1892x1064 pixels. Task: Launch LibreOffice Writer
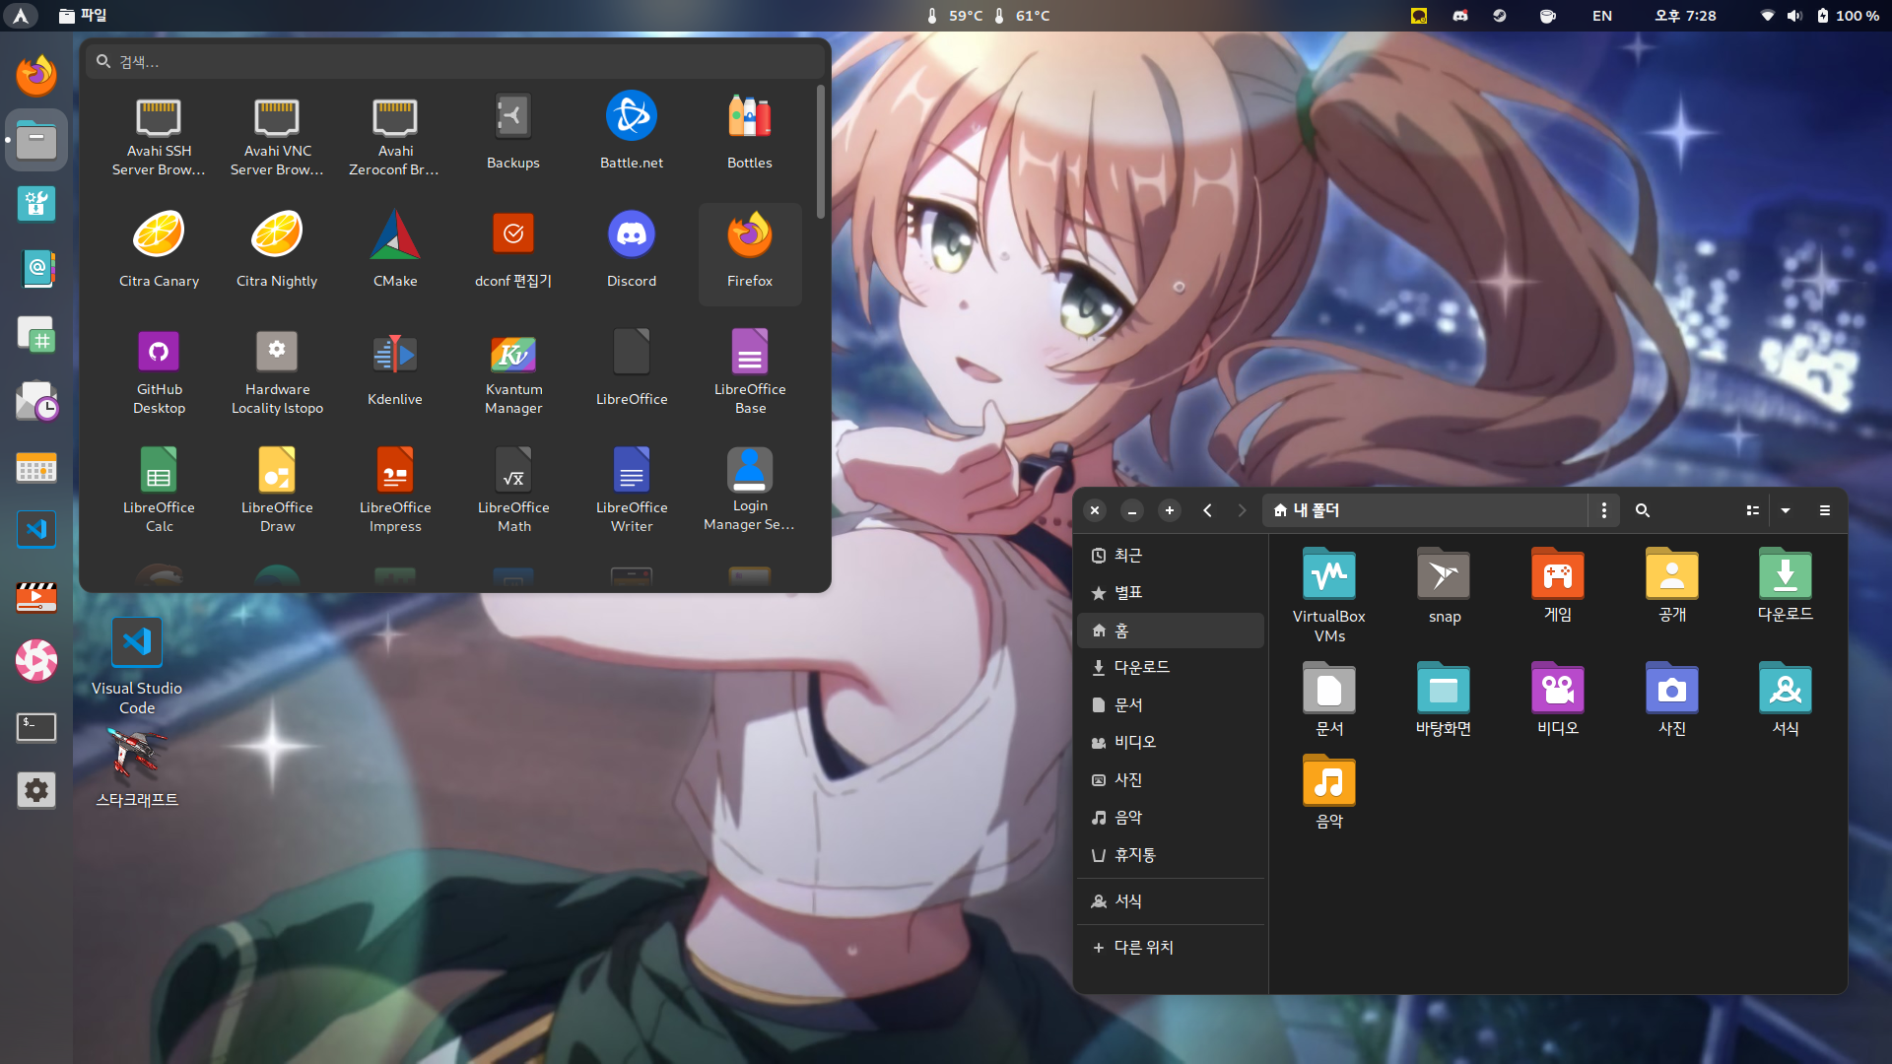coord(632,491)
